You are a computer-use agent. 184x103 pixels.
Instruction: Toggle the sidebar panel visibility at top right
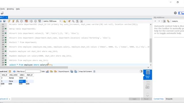click(180, 13)
